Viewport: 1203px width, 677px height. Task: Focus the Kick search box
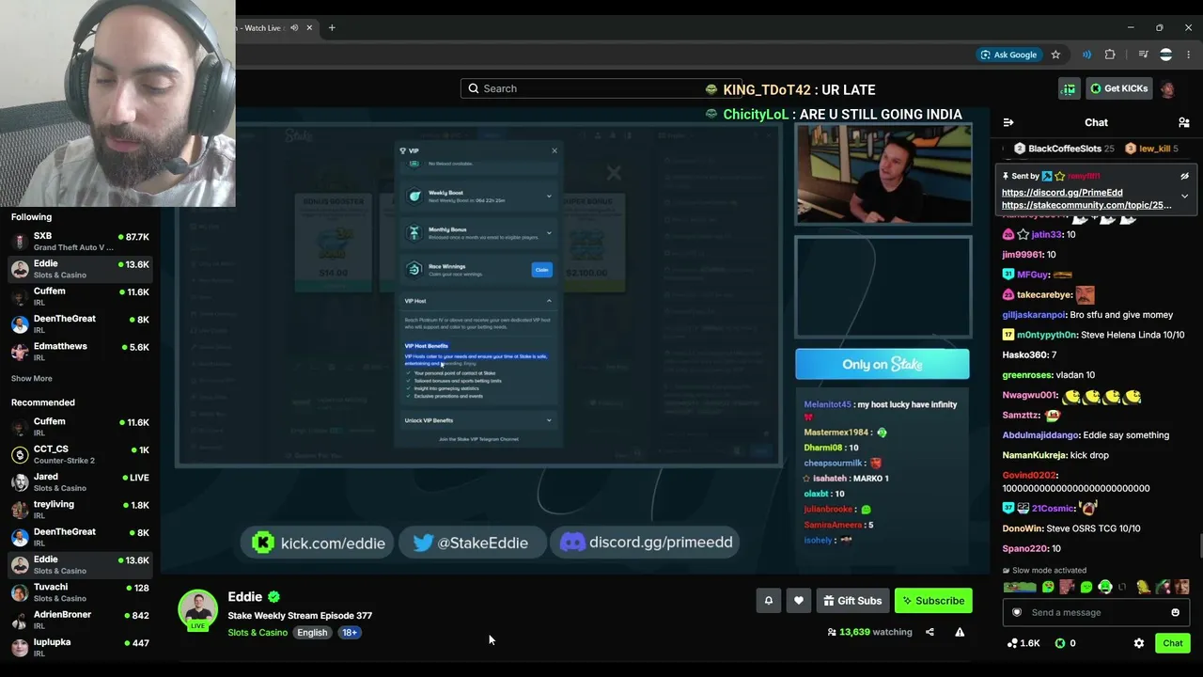(x=601, y=88)
